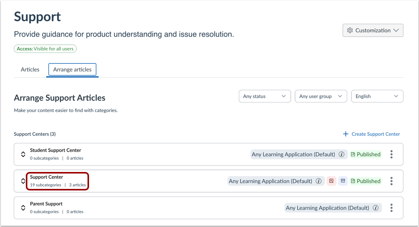Click Create Support Center link
Image resolution: width=419 pixels, height=227 pixels.
pyautogui.click(x=372, y=134)
